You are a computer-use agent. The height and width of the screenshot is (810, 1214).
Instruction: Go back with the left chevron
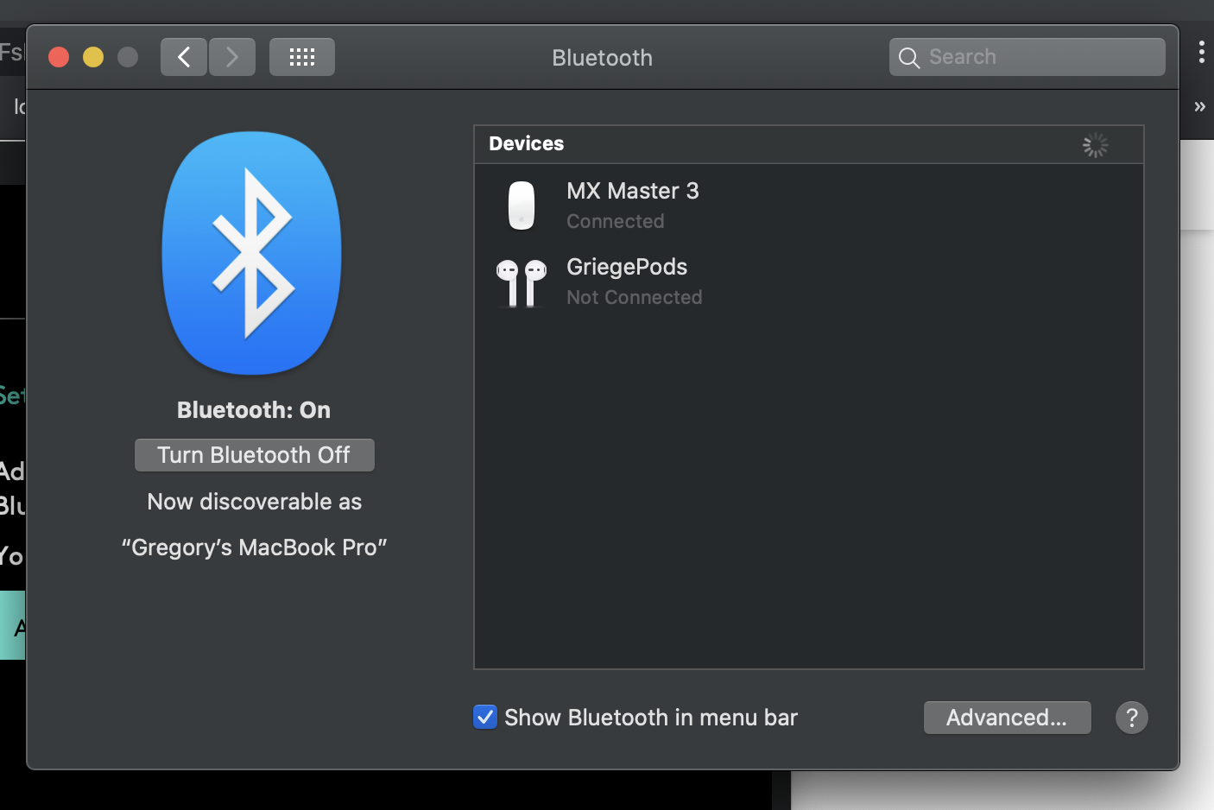point(184,57)
